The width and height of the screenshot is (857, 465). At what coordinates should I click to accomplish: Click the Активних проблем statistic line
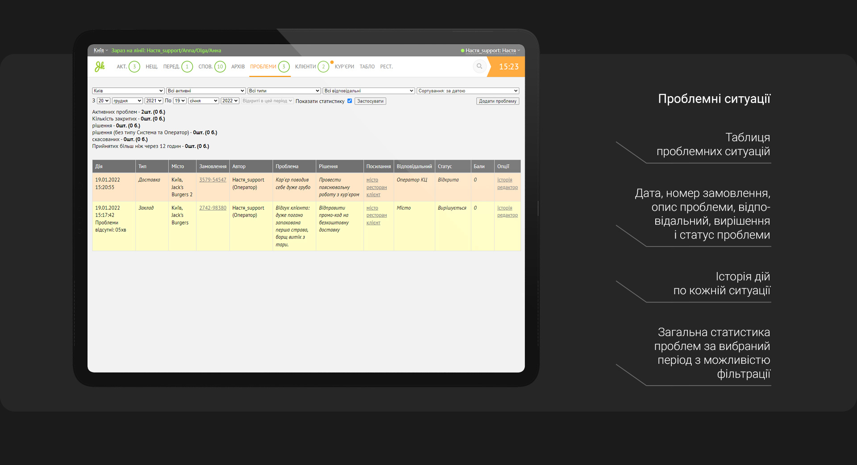pos(129,112)
